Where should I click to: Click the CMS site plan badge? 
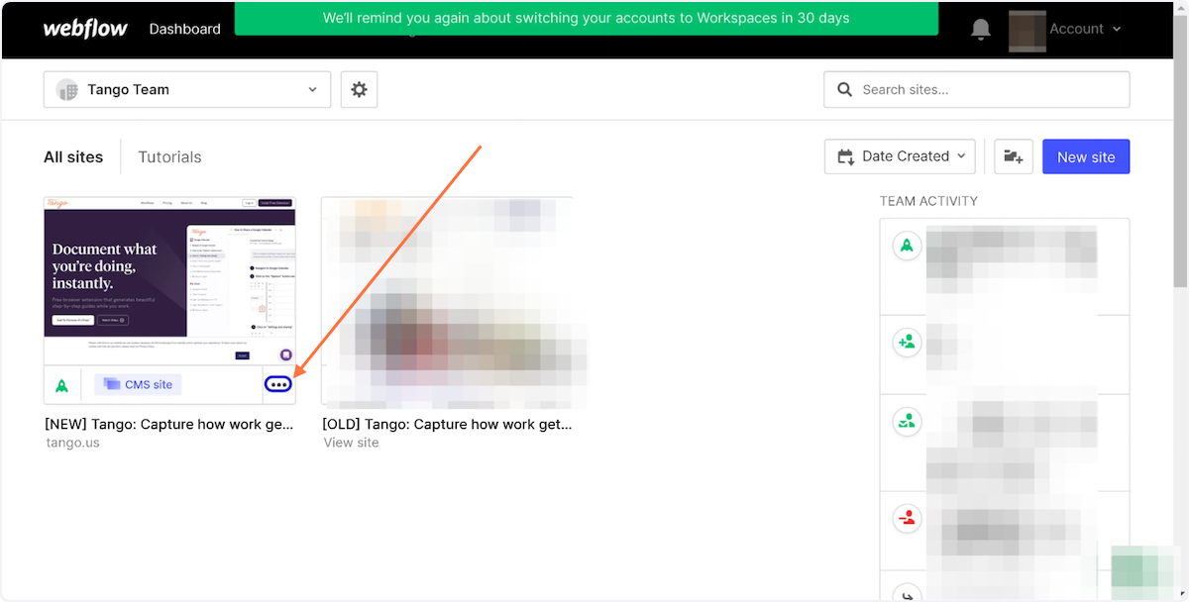point(139,384)
